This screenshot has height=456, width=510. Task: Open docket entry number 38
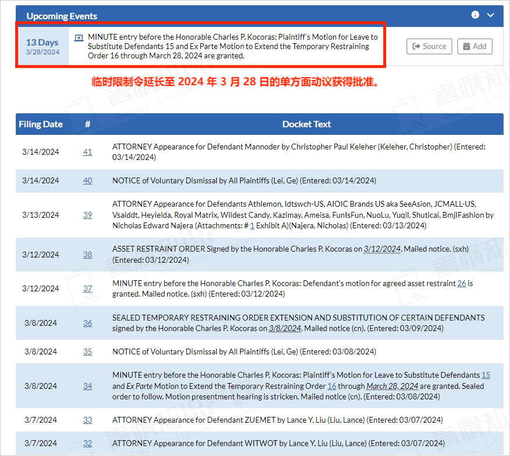coord(88,255)
